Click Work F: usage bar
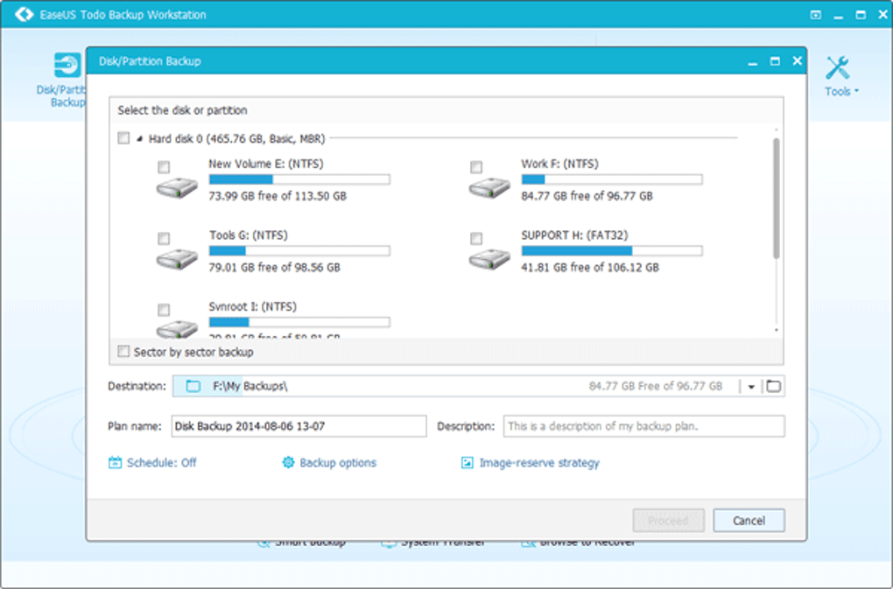Screen dimensions: 893x589 [612, 179]
